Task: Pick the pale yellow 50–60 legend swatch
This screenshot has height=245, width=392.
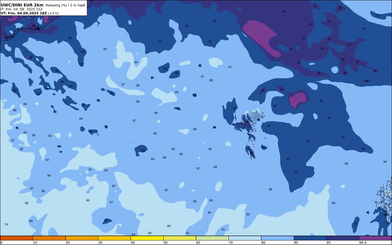Action: click(x=179, y=238)
